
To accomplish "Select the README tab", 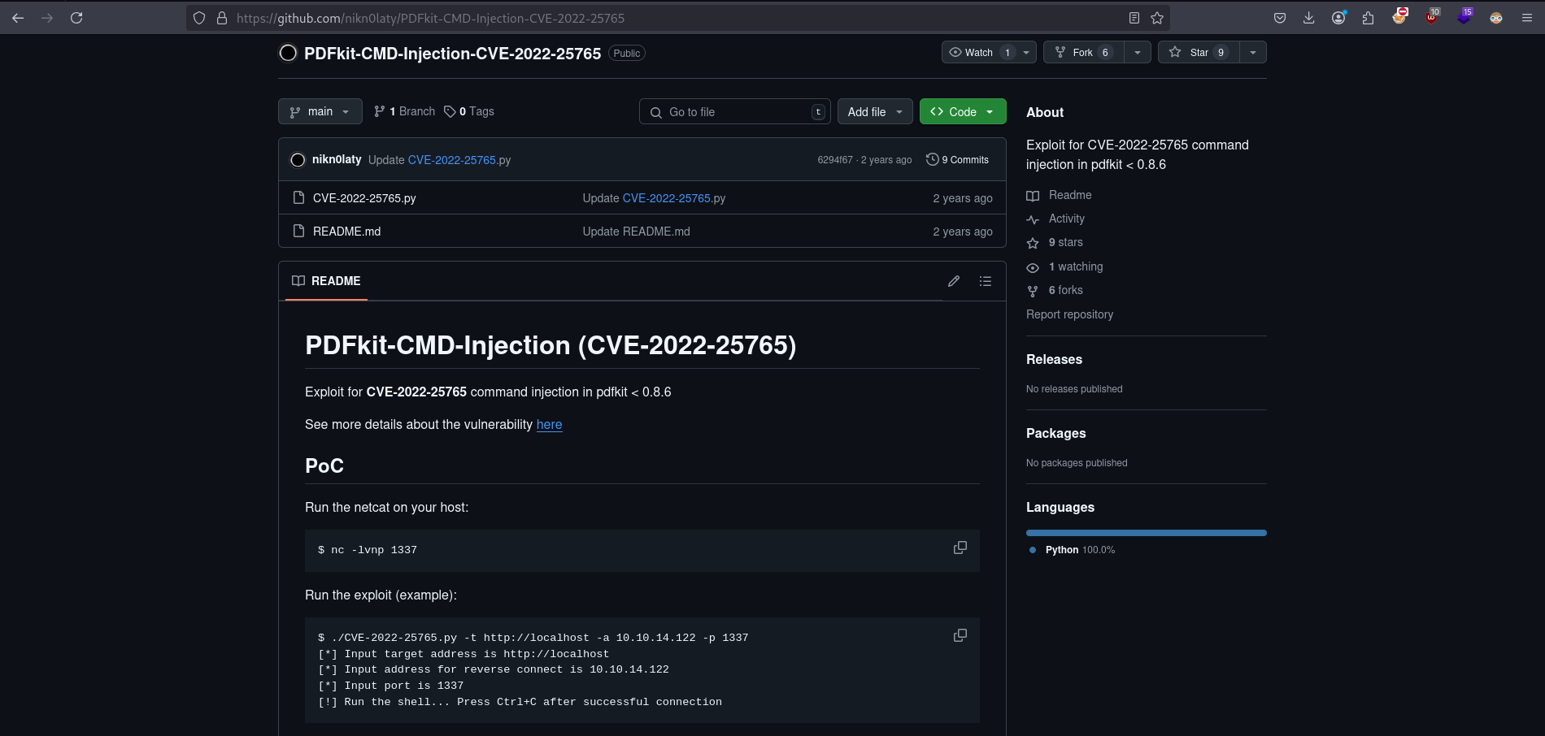I will [326, 281].
